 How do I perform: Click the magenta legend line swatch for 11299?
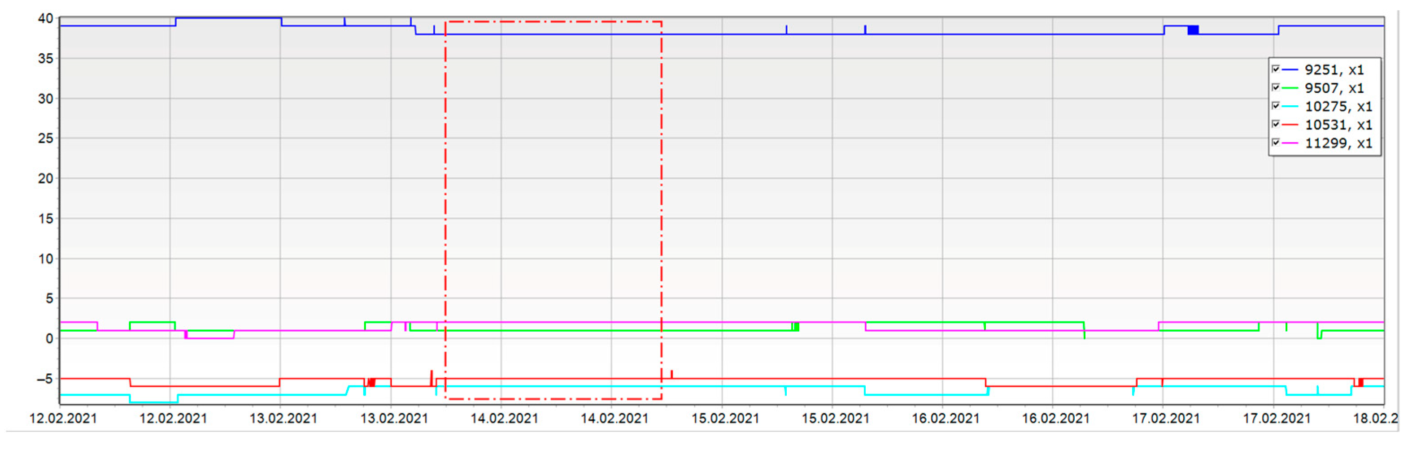pos(1290,143)
